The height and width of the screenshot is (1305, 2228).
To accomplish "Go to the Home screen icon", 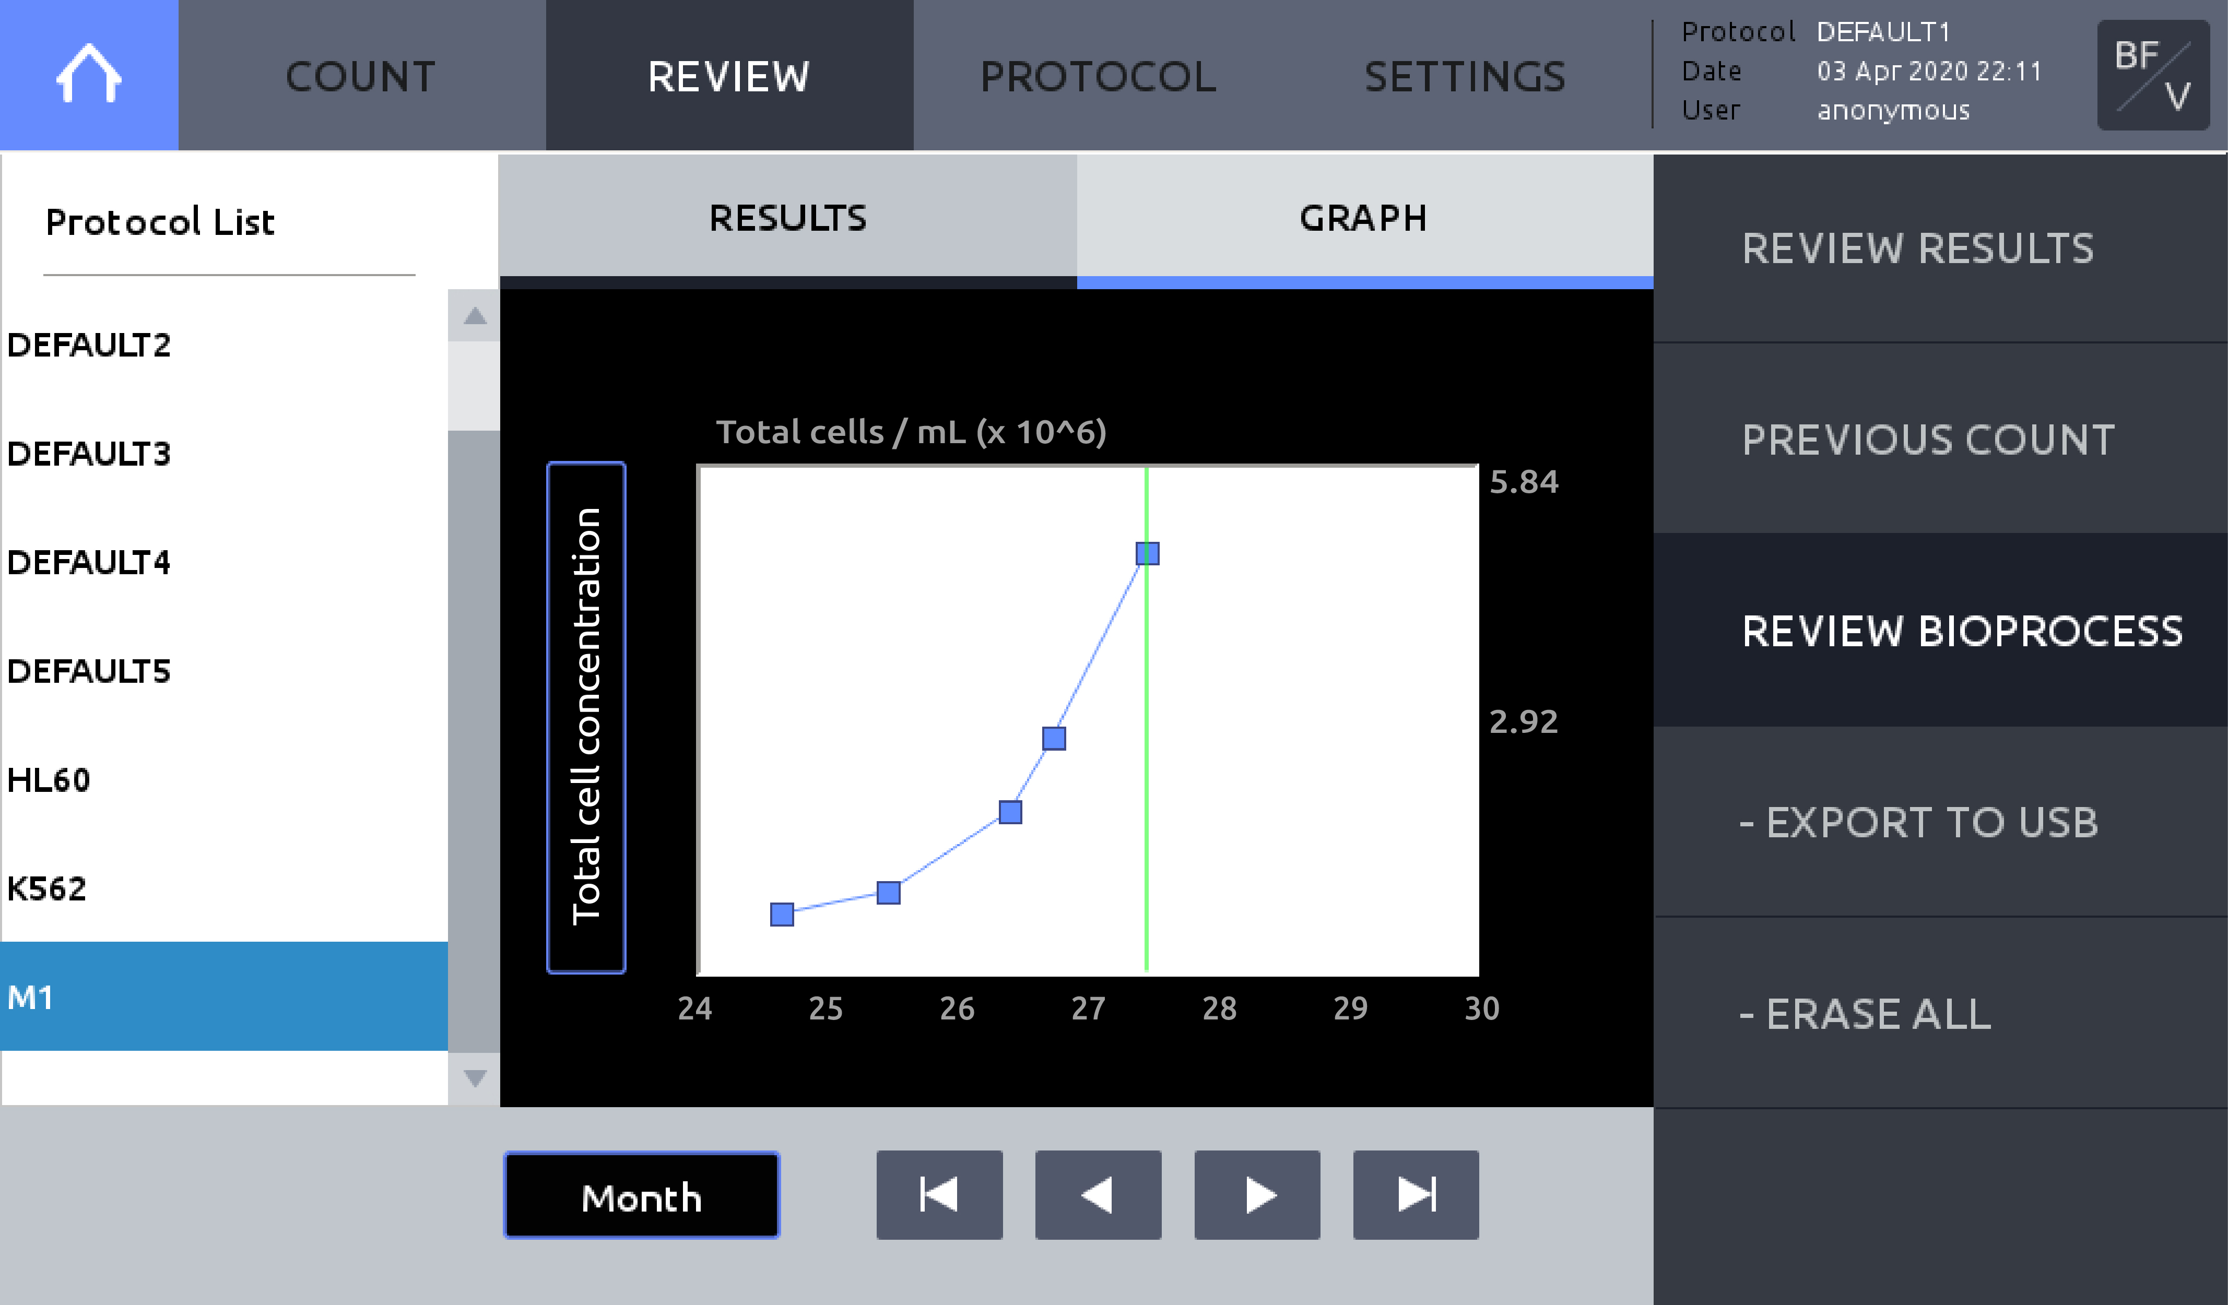I will point(88,75).
